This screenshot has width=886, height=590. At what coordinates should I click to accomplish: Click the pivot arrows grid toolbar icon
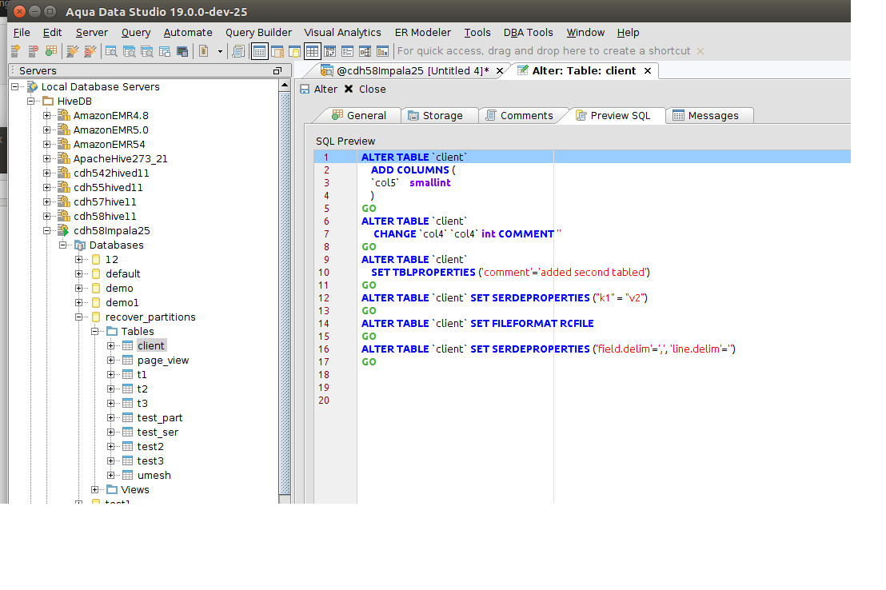[330, 51]
